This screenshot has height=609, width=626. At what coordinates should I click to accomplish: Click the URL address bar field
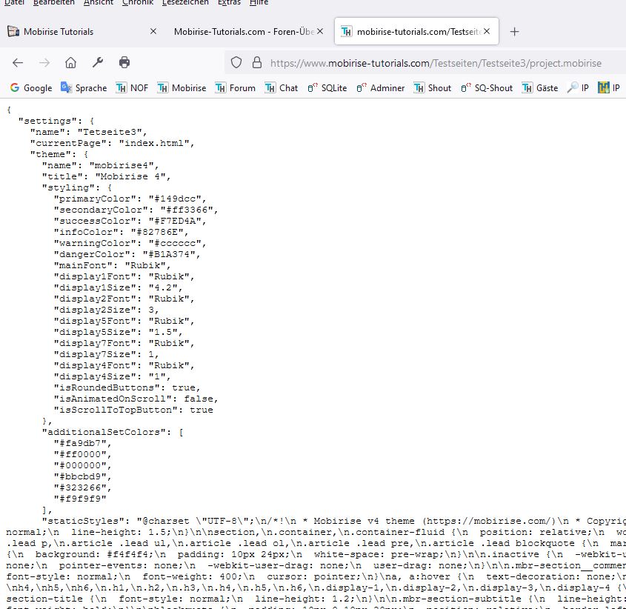[437, 63]
